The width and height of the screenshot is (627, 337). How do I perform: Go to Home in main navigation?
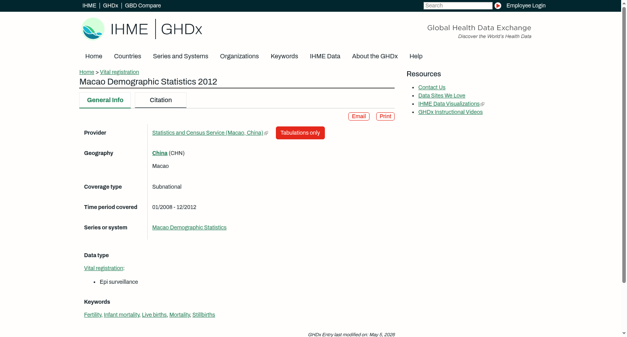94,56
